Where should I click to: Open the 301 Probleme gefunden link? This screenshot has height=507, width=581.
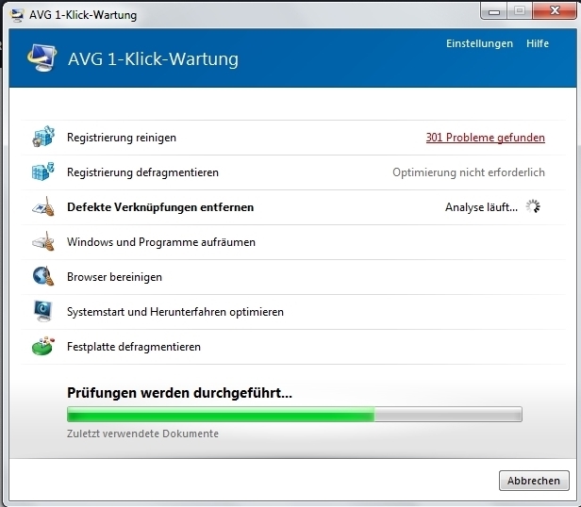click(x=486, y=138)
